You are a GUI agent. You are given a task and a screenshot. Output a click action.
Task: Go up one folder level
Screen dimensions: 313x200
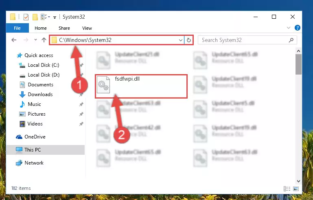pyautogui.click(x=44, y=40)
